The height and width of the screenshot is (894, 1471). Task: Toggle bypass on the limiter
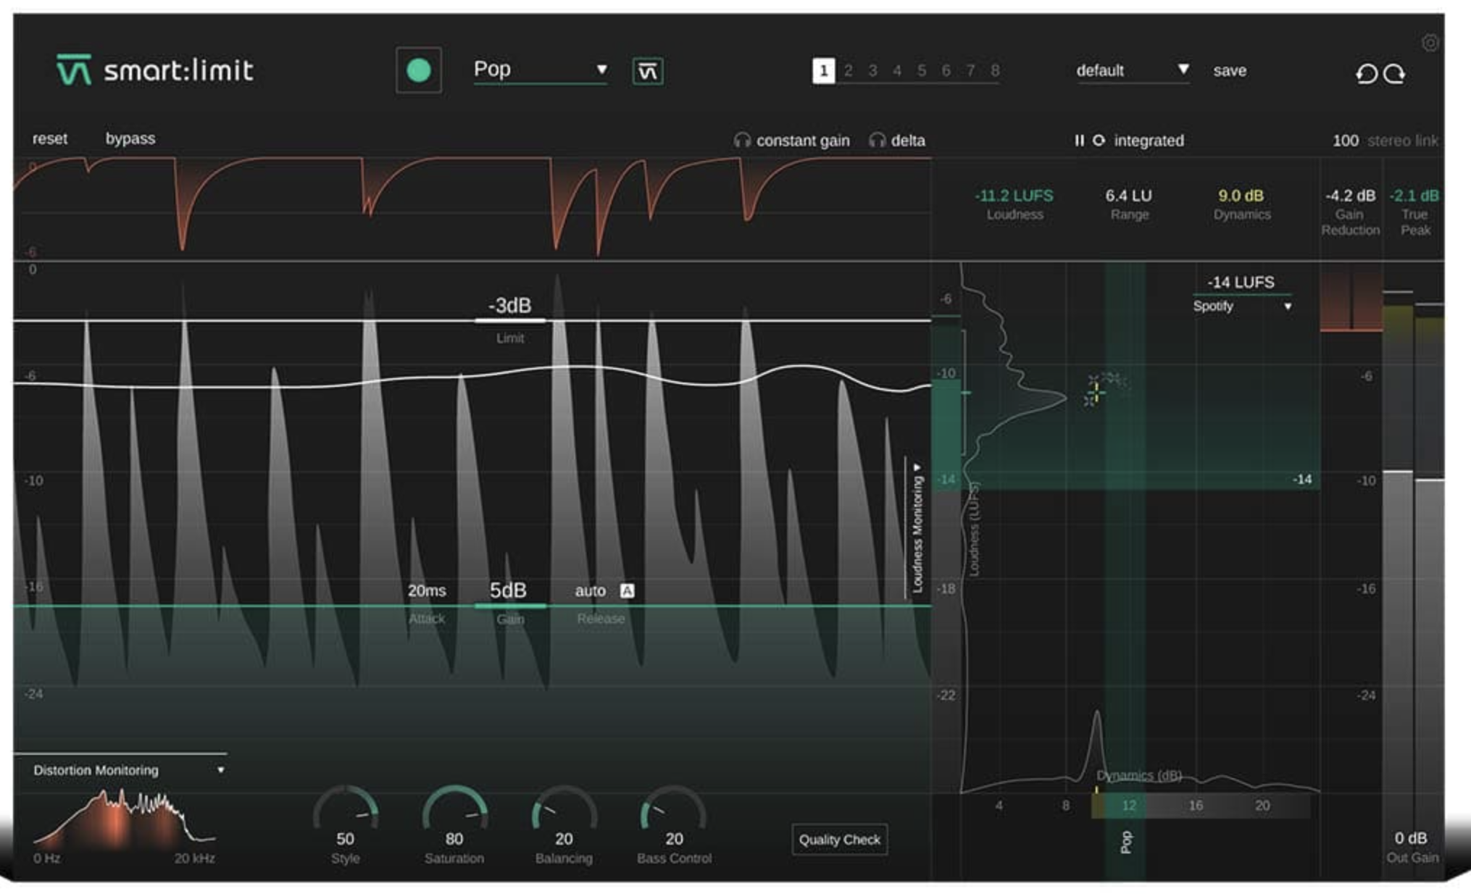coord(130,138)
